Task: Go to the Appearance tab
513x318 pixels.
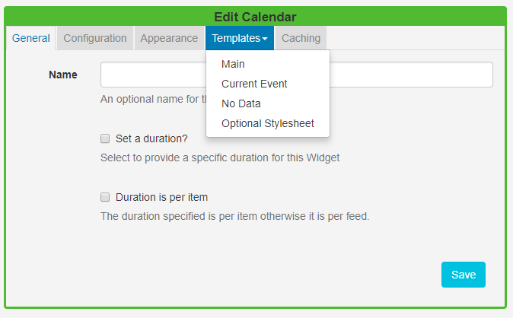Action: (169, 38)
